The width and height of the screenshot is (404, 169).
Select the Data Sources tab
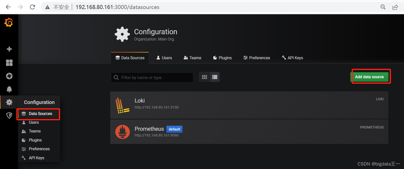[x=130, y=58]
